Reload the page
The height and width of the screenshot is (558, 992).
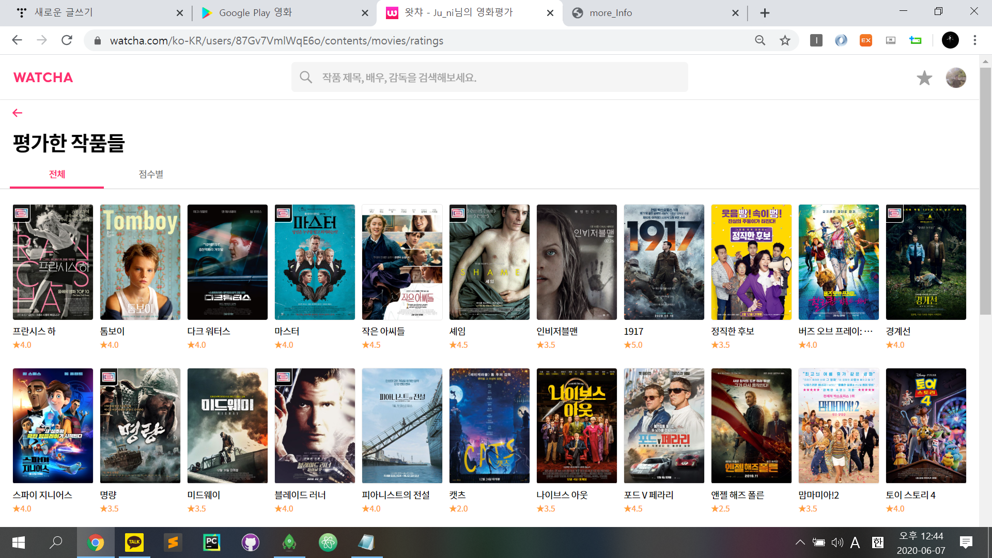coord(67,40)
